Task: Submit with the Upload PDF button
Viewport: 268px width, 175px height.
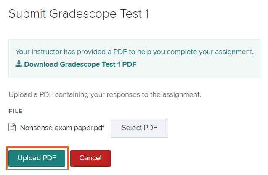Action: point(37,158)
